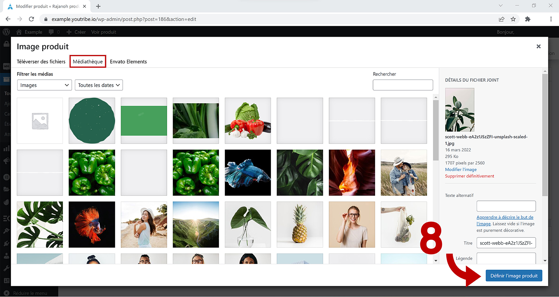Open the Chrome three-dot menu
Viewport: 559px width, 297px height.
(x=551, y=19)
